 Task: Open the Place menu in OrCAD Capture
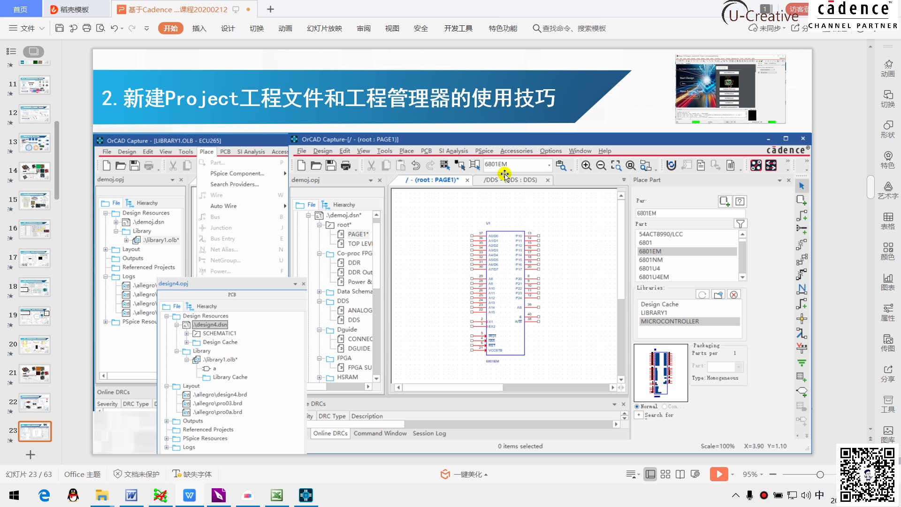click(406, 151)
